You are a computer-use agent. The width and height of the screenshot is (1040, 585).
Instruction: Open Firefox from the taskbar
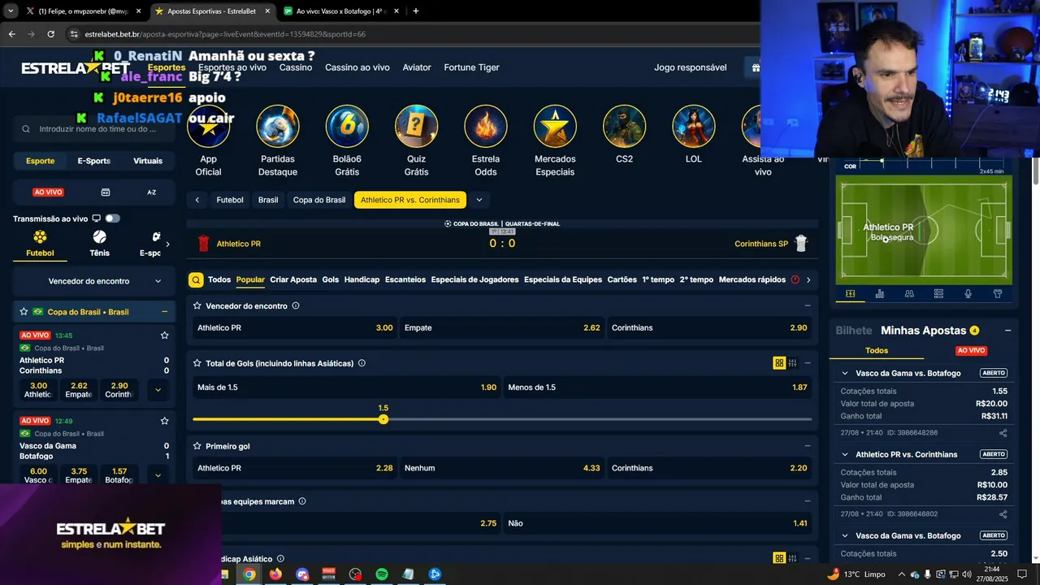275,574
